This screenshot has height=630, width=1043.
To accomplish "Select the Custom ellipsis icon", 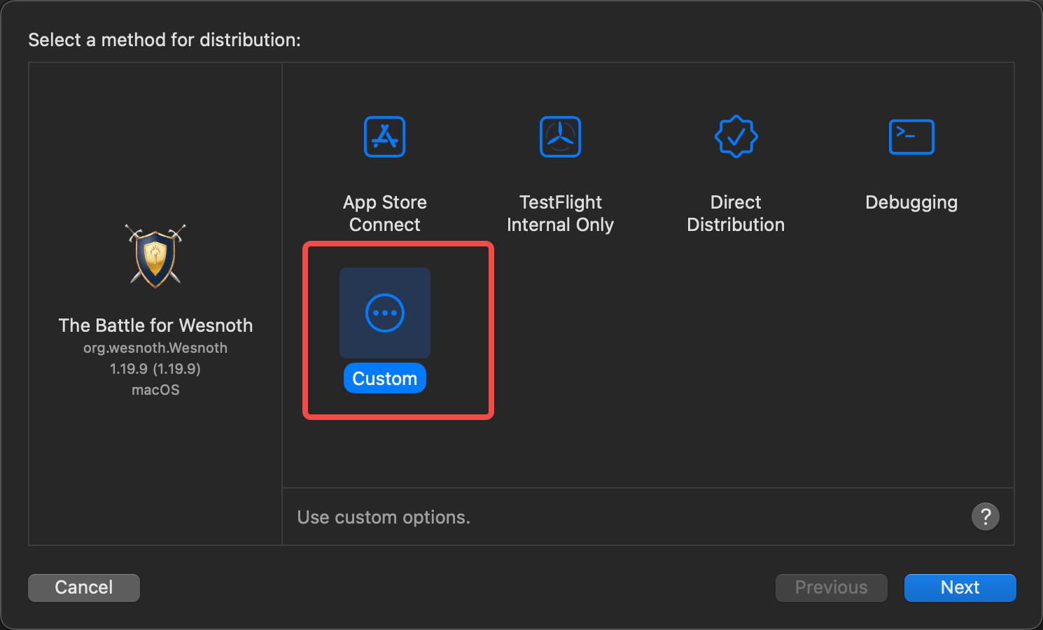I will pos(385,313).
